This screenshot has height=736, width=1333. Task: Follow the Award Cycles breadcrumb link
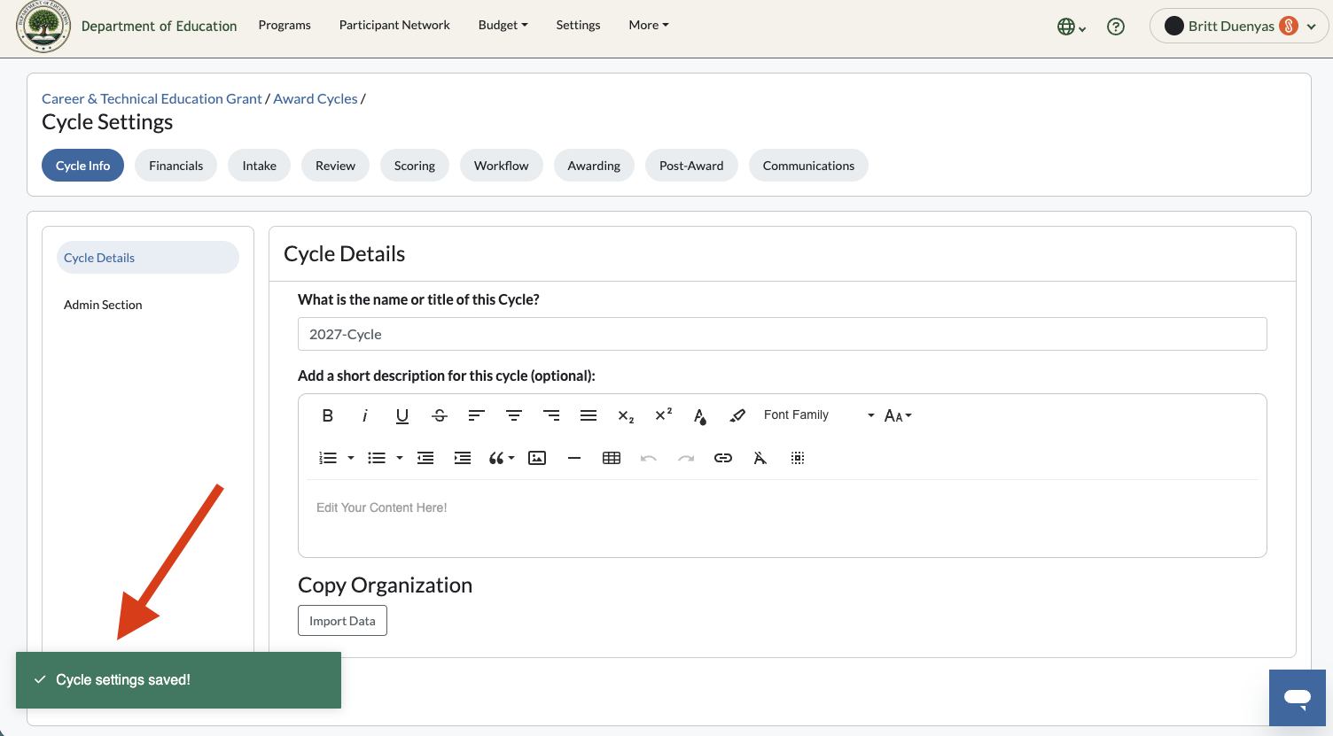pyautogui.click(x=316, y=98)
